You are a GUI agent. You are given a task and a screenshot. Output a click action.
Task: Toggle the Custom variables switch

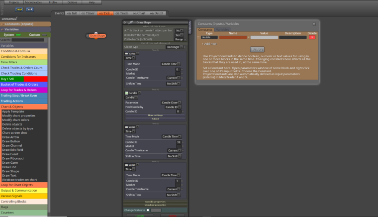(x=44, y=35)
